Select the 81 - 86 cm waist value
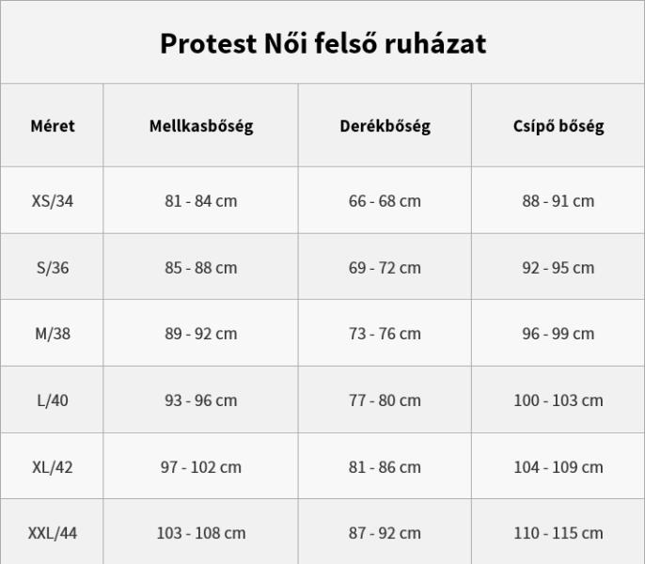The width and height of the screenshot is (645, 564). [x=385, y=467]
